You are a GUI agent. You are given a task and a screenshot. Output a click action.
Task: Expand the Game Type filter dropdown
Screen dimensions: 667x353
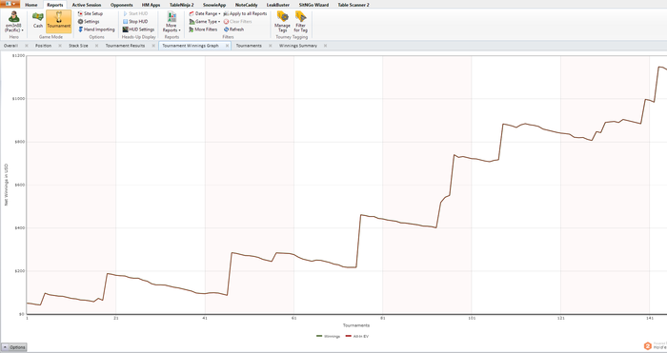(205, 21)
